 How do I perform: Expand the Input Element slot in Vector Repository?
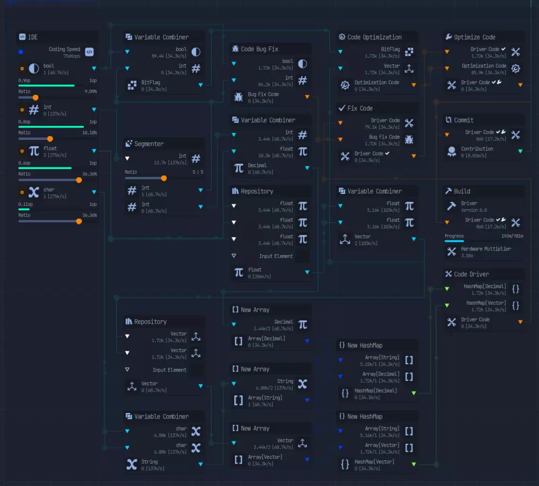[127, 369]
